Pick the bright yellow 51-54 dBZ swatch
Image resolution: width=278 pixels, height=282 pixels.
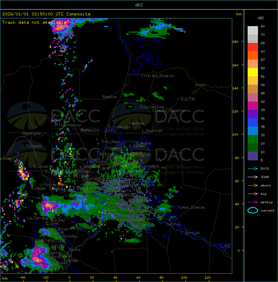[x=253, y=72]
